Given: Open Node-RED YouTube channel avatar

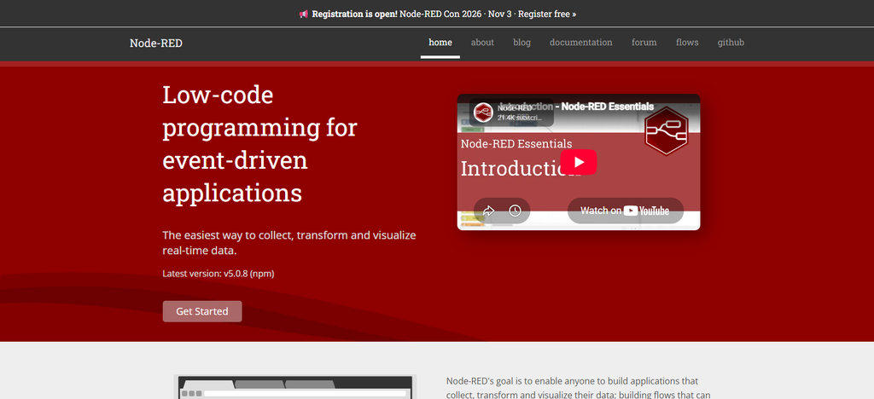Looking at the screenshot, I should [483, 112].
